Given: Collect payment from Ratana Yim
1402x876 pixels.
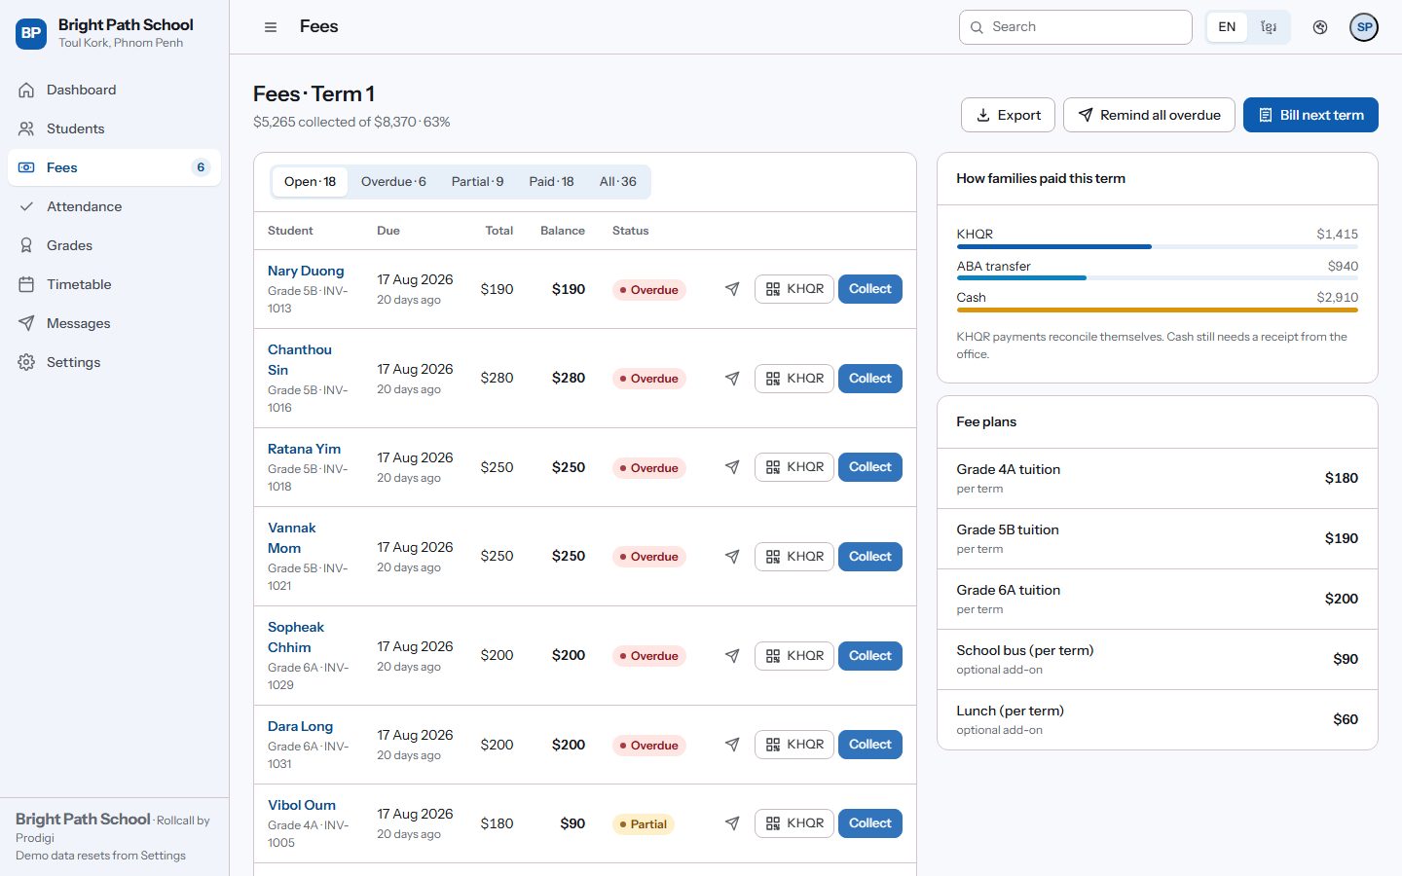Looking at the screenshot, I should [x=869, y=467].
